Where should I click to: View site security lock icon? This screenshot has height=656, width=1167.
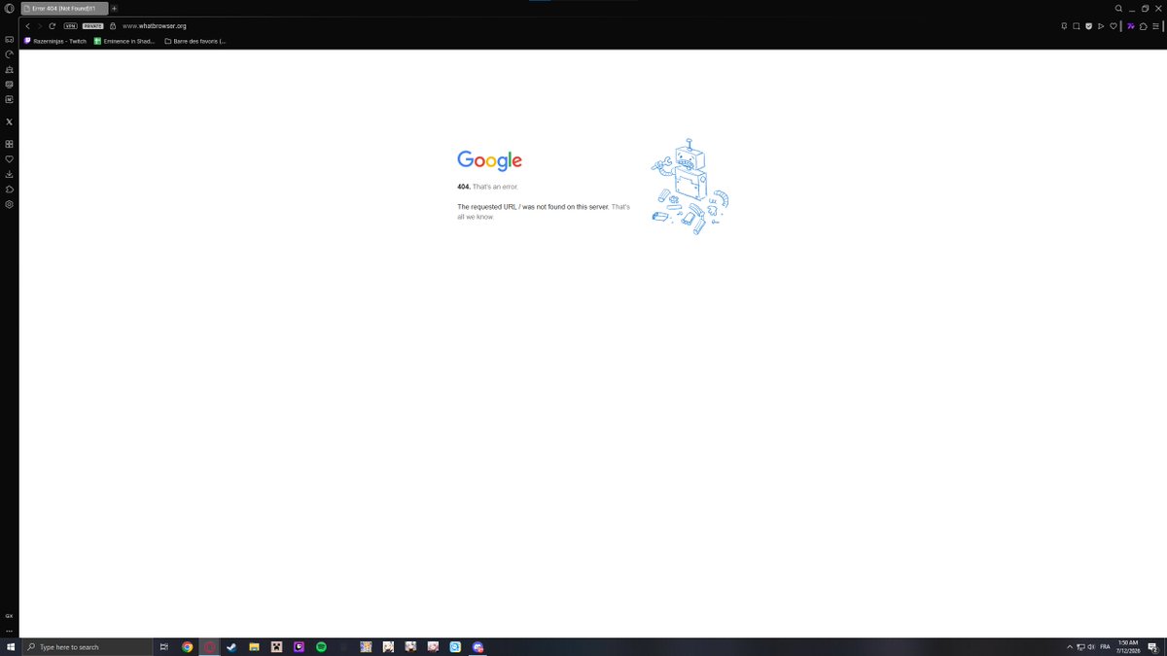coord(113,26)
